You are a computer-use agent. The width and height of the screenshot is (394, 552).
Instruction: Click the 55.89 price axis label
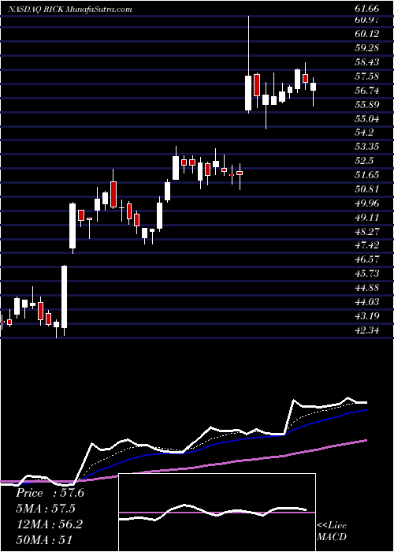(367, 105)
